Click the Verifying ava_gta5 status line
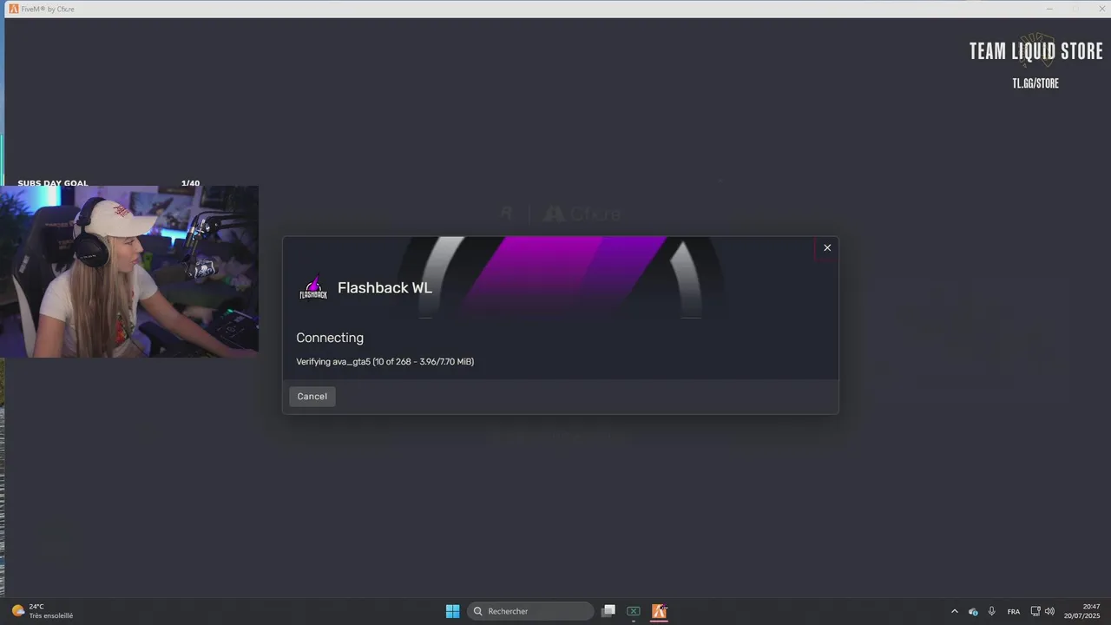Screen dimensions: 1111x625 (x=385, y=361)
